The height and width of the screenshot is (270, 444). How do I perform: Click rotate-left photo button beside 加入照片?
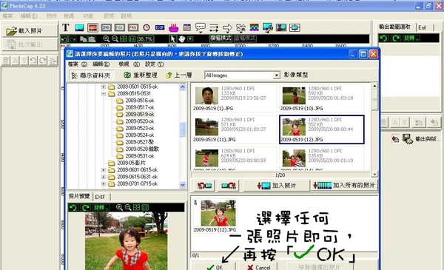point(204,186)
